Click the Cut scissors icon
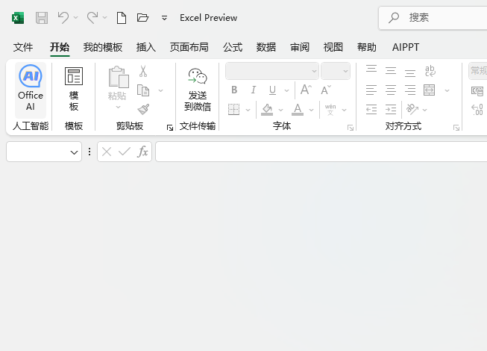The width and height of the screenshot is (487, 351). click(143, 71)
